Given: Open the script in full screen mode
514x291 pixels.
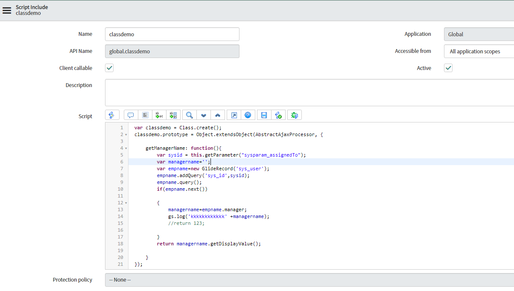Looking at the screenshot, I should (234, 115).
